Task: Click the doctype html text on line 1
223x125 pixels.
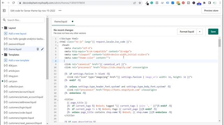Action: (x=69, y=39)
